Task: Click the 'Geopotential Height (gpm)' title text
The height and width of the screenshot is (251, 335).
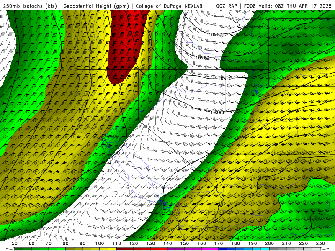Action: [x=96, y=6]
